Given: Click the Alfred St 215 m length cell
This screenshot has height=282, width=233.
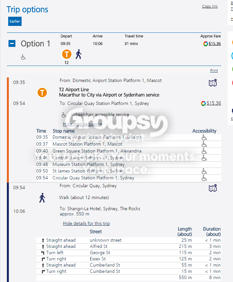Looking at the screenshot, I should [185, 246].
